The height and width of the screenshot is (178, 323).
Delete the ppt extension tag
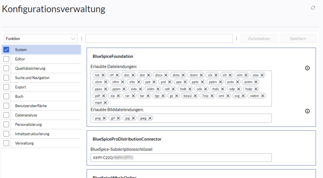154,82
